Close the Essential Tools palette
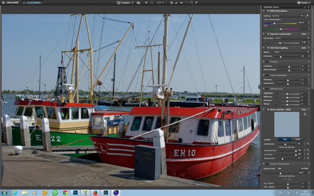 309,7
